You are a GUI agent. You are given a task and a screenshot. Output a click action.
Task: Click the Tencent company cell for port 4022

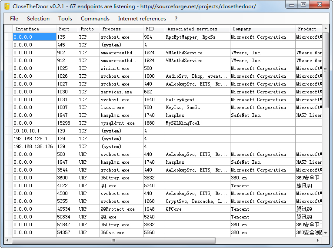pos(263,185)
